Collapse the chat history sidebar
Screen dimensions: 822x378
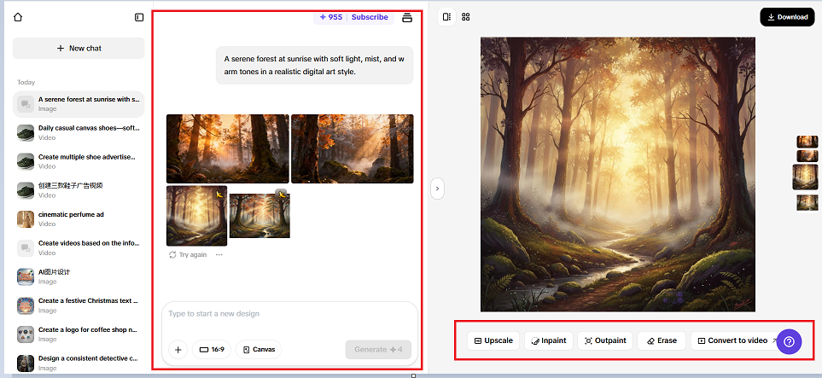pyautogui.click(x=139, y=17)
